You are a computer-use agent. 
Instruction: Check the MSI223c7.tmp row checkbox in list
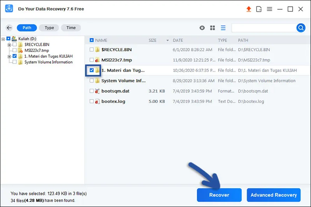tap(91, 60)
